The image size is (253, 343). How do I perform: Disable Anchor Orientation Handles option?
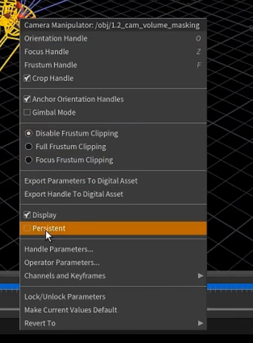27,99
